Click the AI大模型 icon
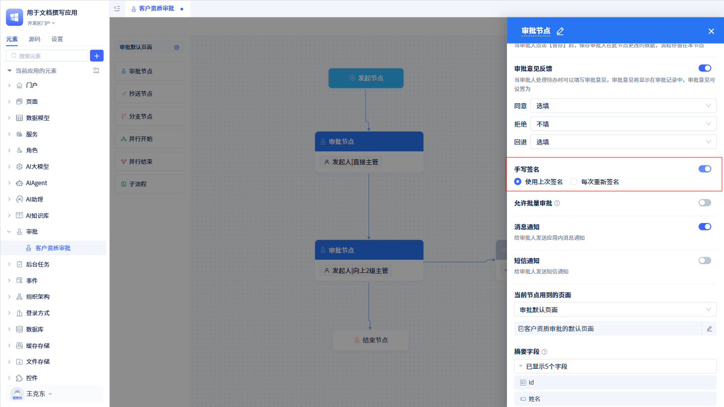The width and height of the screenshot is (724, 407). tap(19, 167)
